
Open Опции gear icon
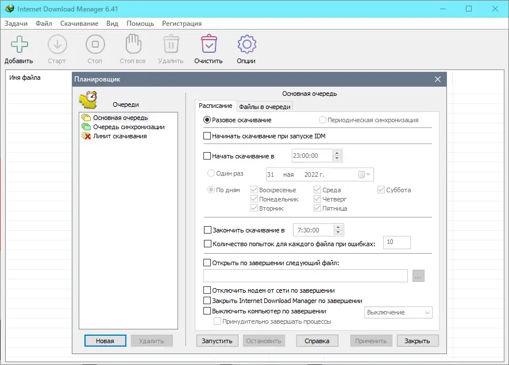(246, 44)
